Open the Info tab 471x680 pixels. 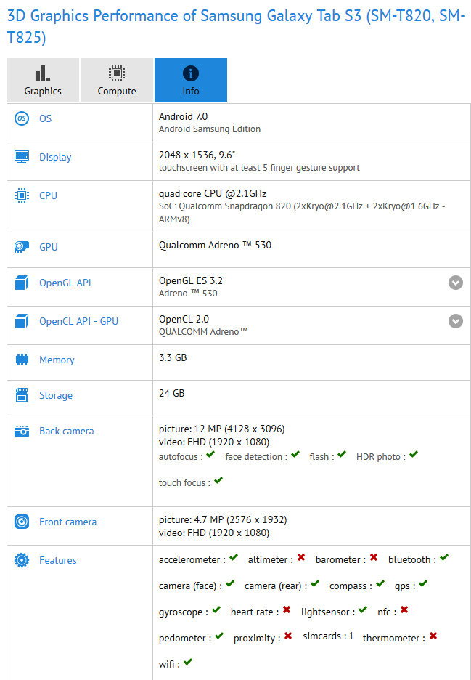point(190,80)
